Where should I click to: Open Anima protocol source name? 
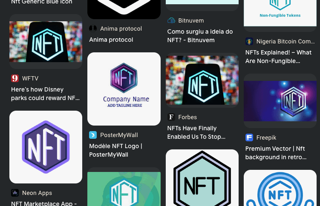point(121,29)
